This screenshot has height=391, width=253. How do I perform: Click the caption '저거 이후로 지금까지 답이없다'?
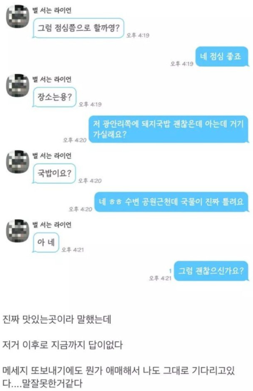(62, 346)
